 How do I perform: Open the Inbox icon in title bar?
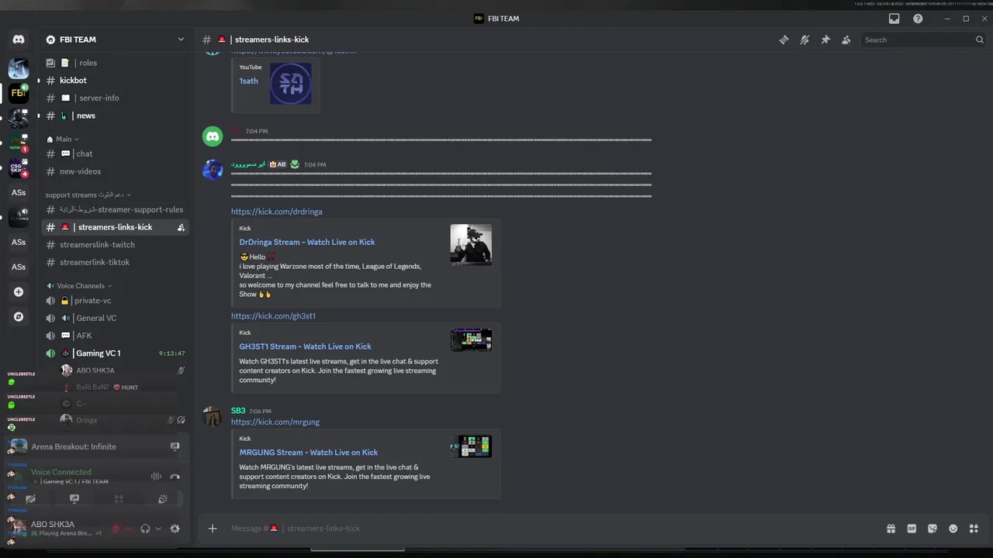pos(894,19)
